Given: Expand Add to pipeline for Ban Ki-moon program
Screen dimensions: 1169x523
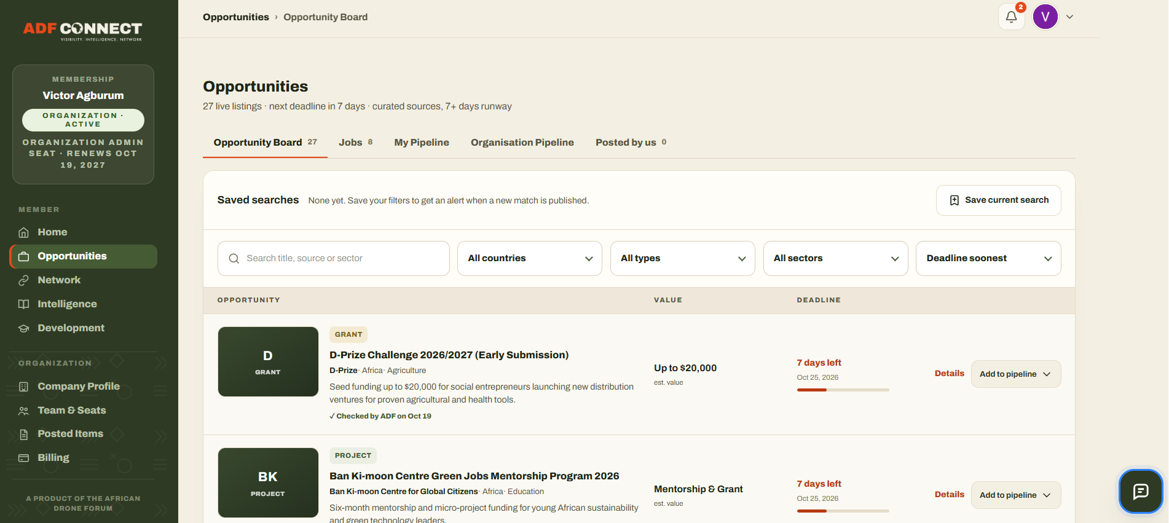Looking at the screenshot, I should click(1015, 495).
